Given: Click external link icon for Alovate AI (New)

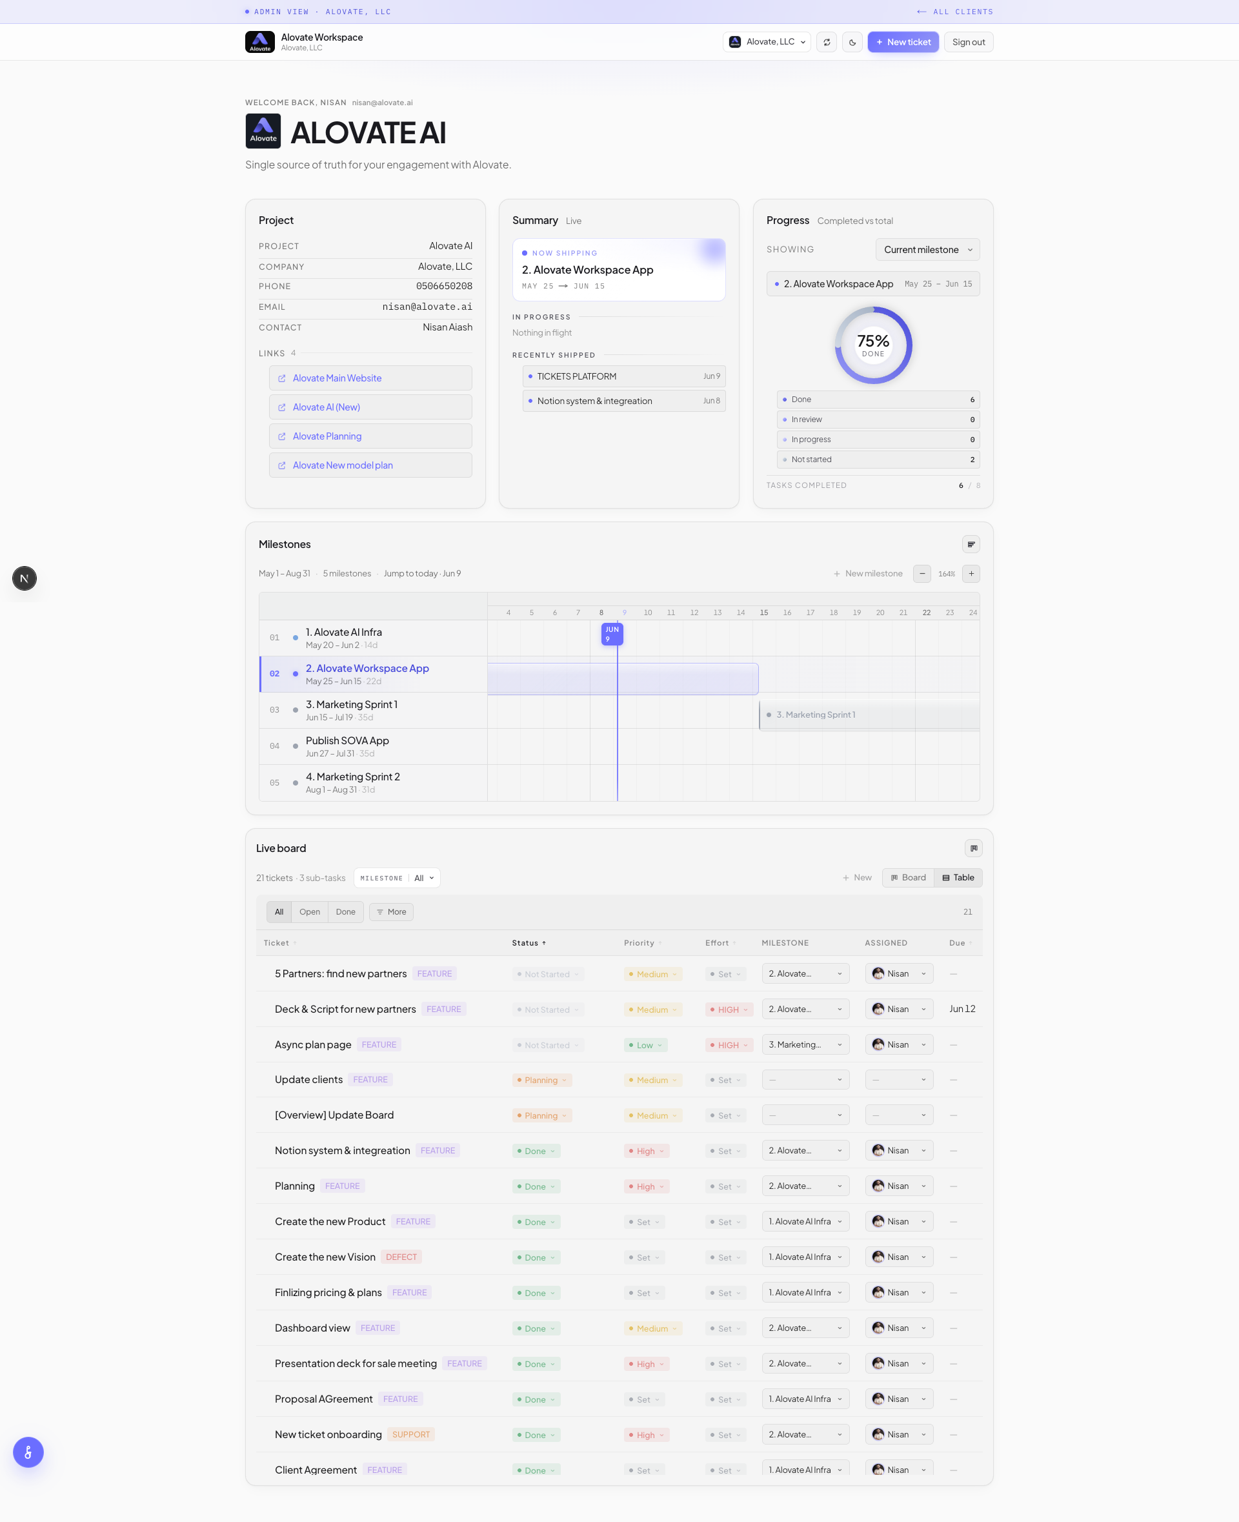Looking at the screenshot, I should pos(282,408).
